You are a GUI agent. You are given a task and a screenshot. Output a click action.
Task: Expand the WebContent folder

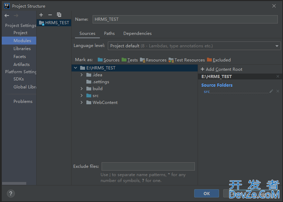coord(82,103)
